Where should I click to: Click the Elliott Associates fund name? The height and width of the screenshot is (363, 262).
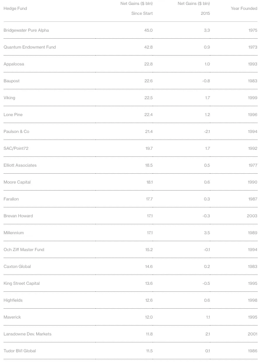click(20, 165)
